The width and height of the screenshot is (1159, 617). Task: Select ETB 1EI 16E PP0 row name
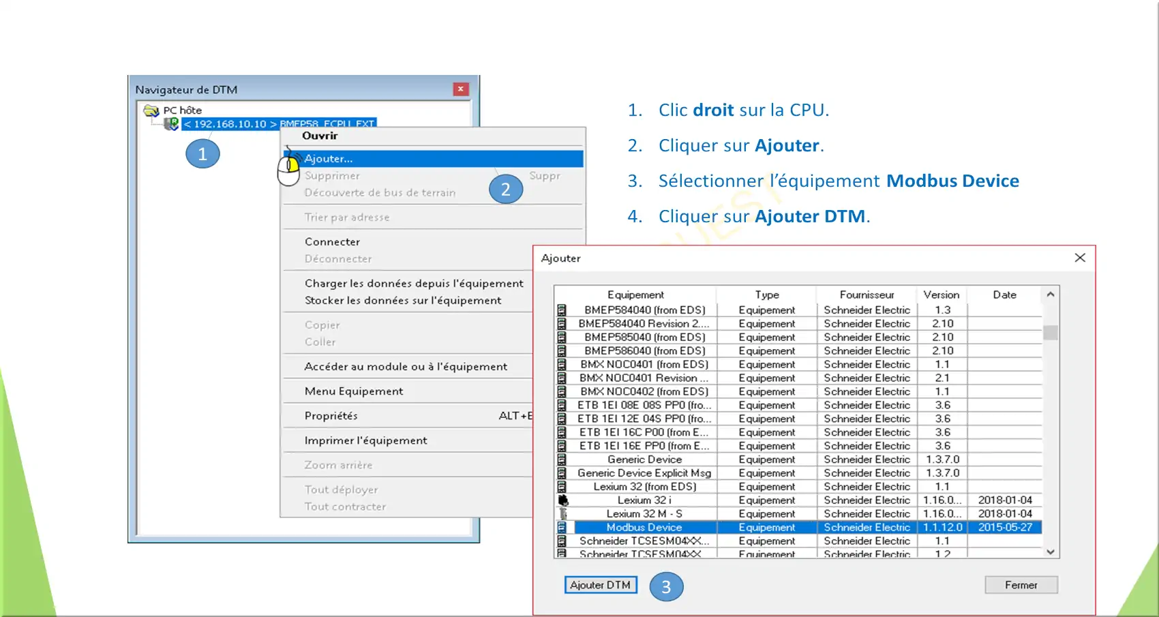point(644,446)
